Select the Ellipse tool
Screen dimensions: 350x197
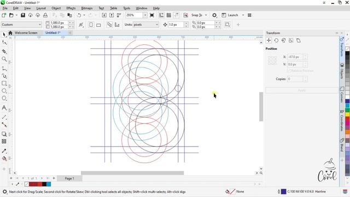4,91
